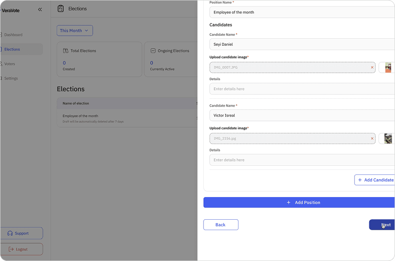Collapse the sidebar with double chevron icon

40,9
